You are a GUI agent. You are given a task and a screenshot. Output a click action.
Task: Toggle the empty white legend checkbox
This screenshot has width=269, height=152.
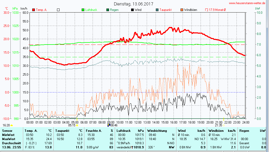click(58, 10)
